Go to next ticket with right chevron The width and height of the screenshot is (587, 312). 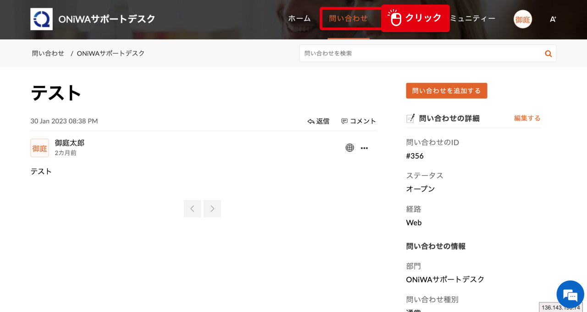tap(212, 209)
